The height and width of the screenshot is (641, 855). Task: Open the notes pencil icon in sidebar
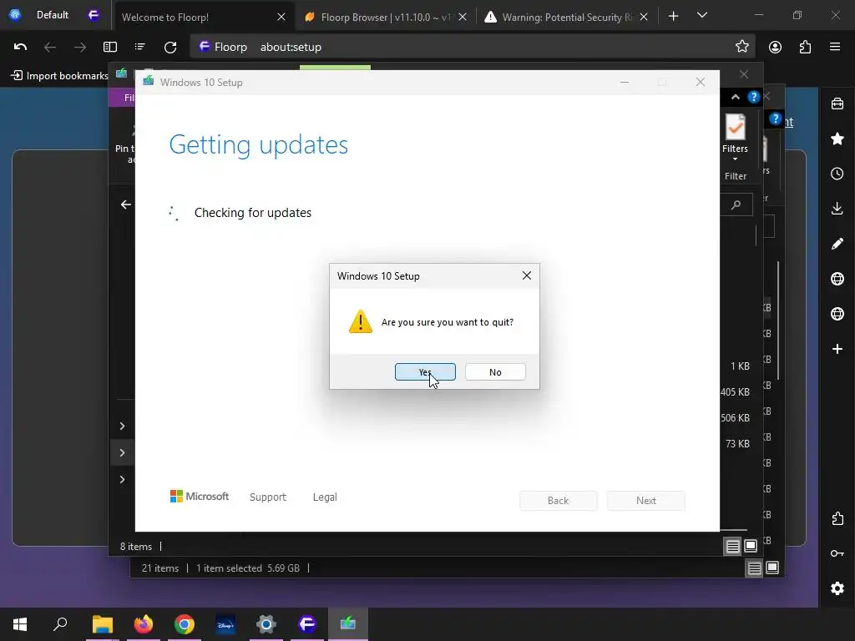coord(837,244)
